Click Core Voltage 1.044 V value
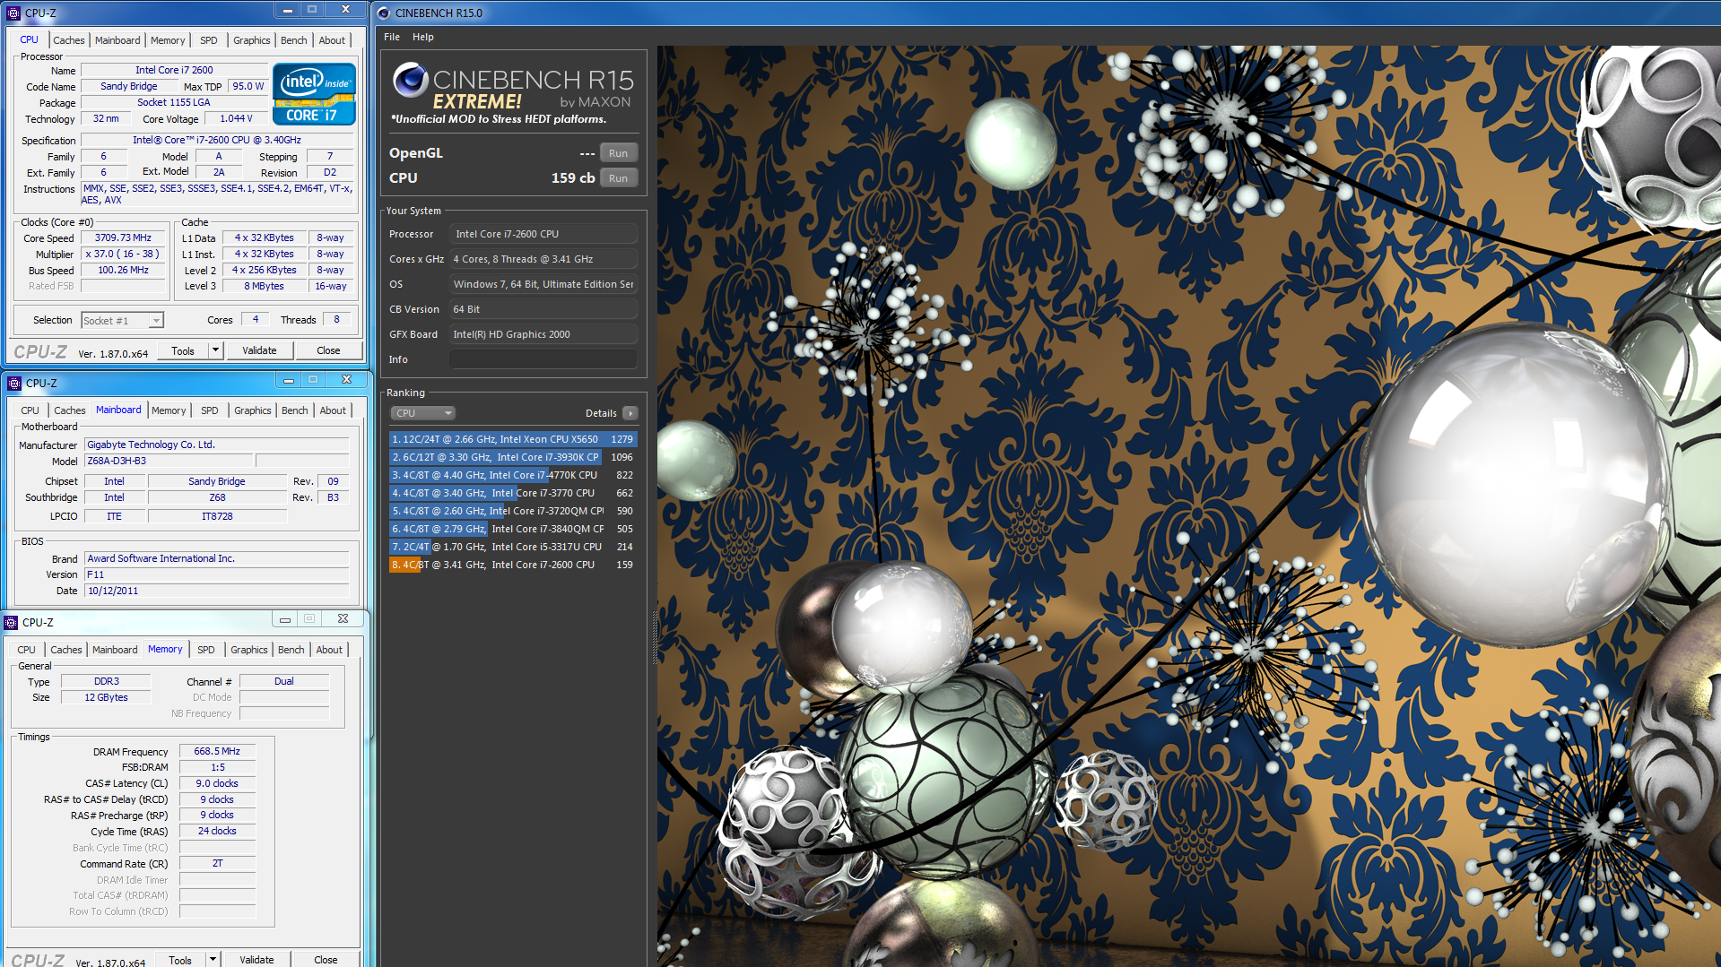 pyautogui.click(x=237, y=118)
